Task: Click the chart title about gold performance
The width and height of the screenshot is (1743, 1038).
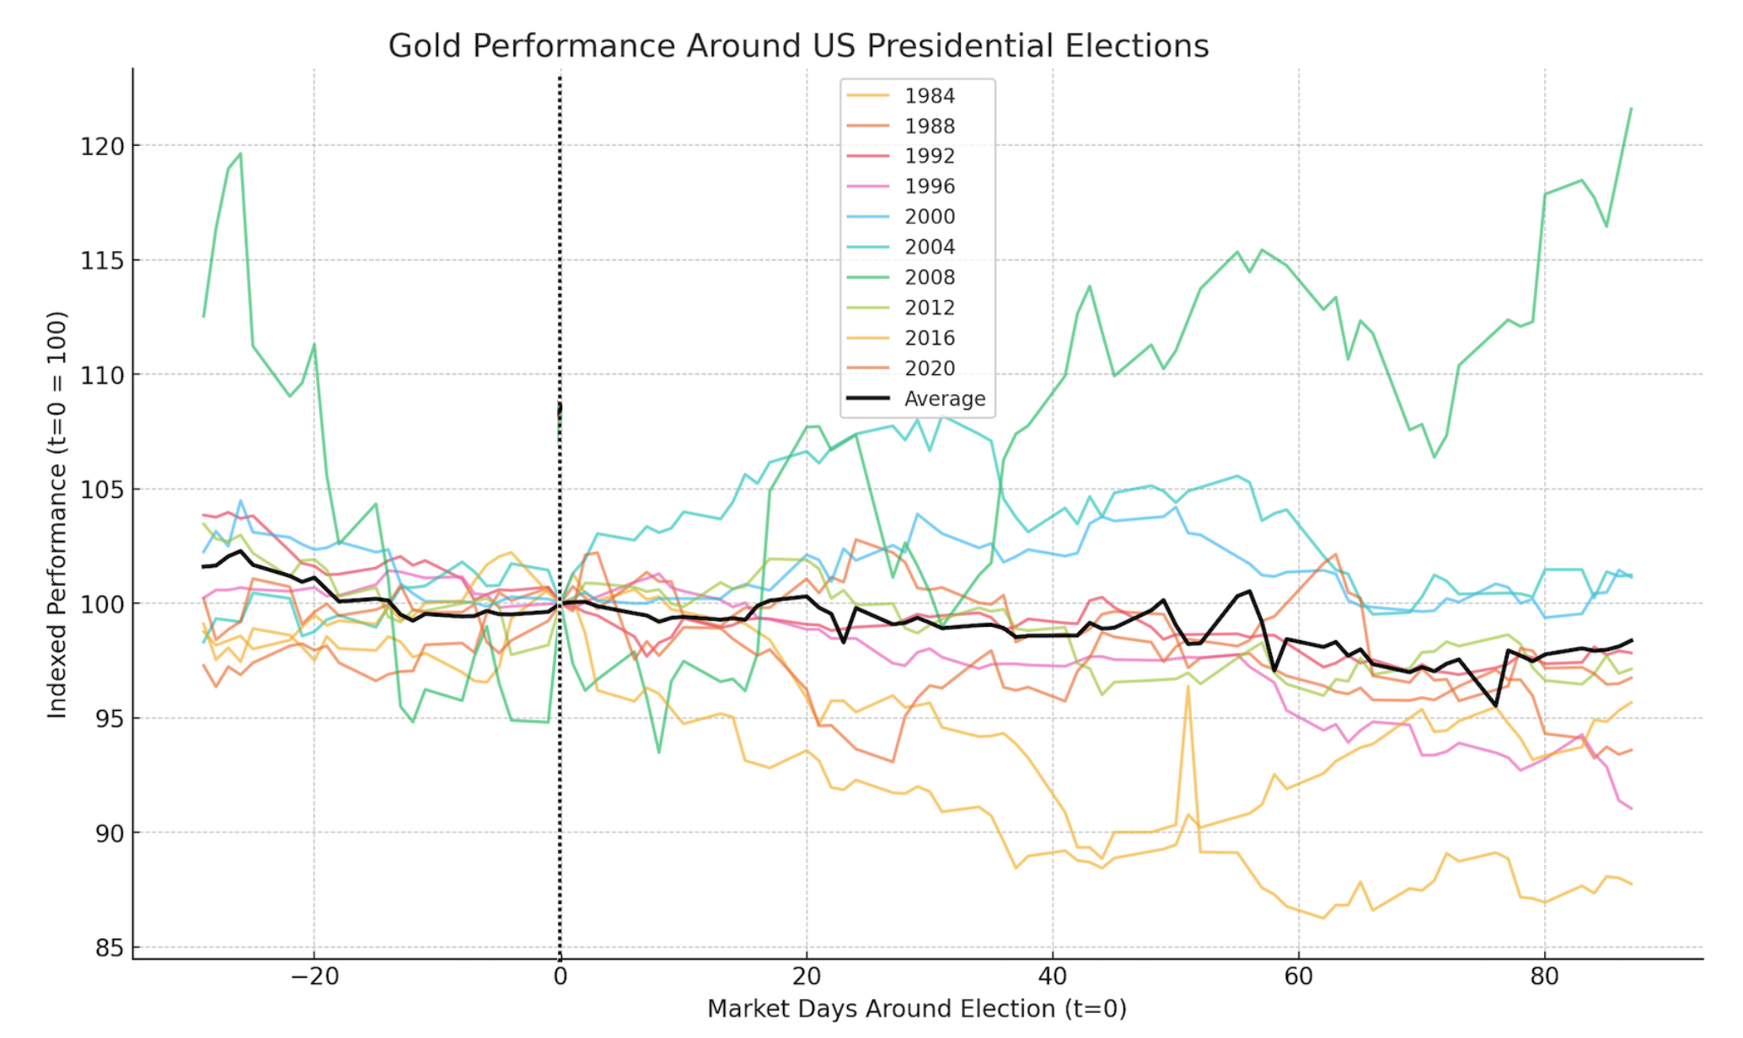Action: pos(797,46)
